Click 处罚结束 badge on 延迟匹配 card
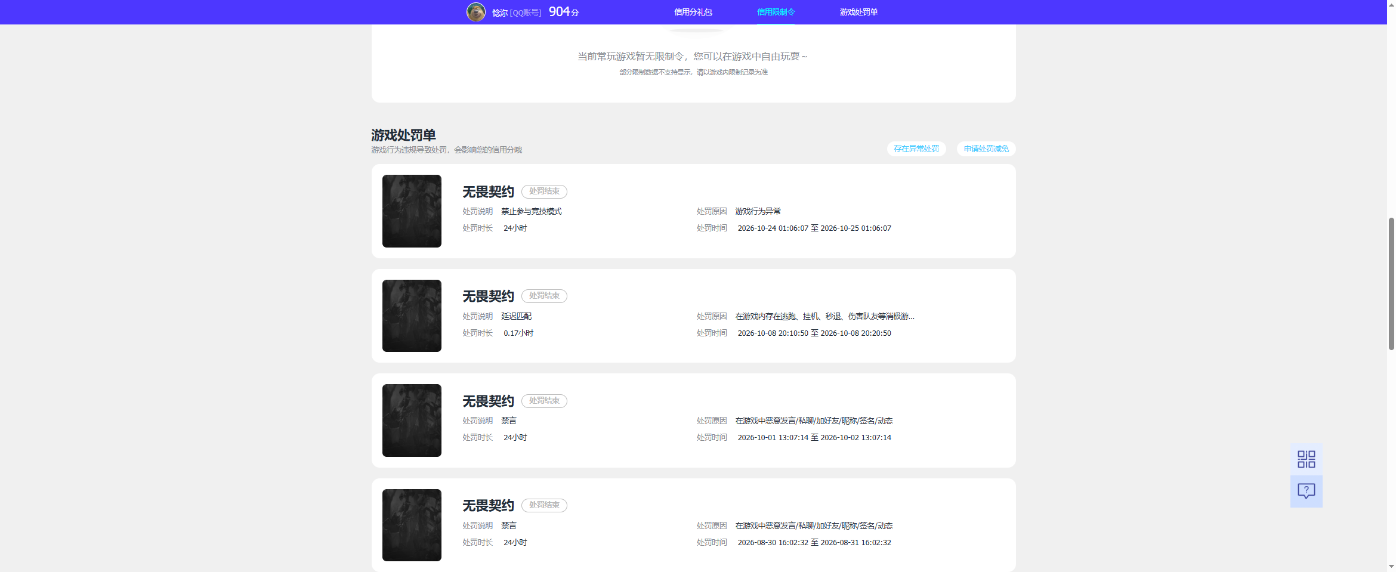 tap(544, 296)
